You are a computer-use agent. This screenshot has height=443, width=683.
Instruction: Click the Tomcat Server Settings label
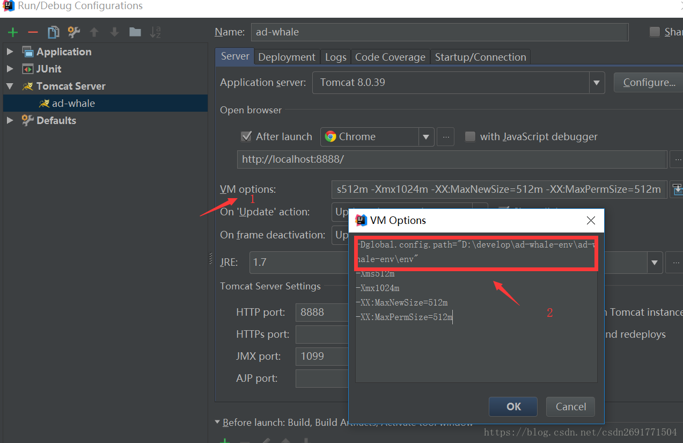point(270,286)
